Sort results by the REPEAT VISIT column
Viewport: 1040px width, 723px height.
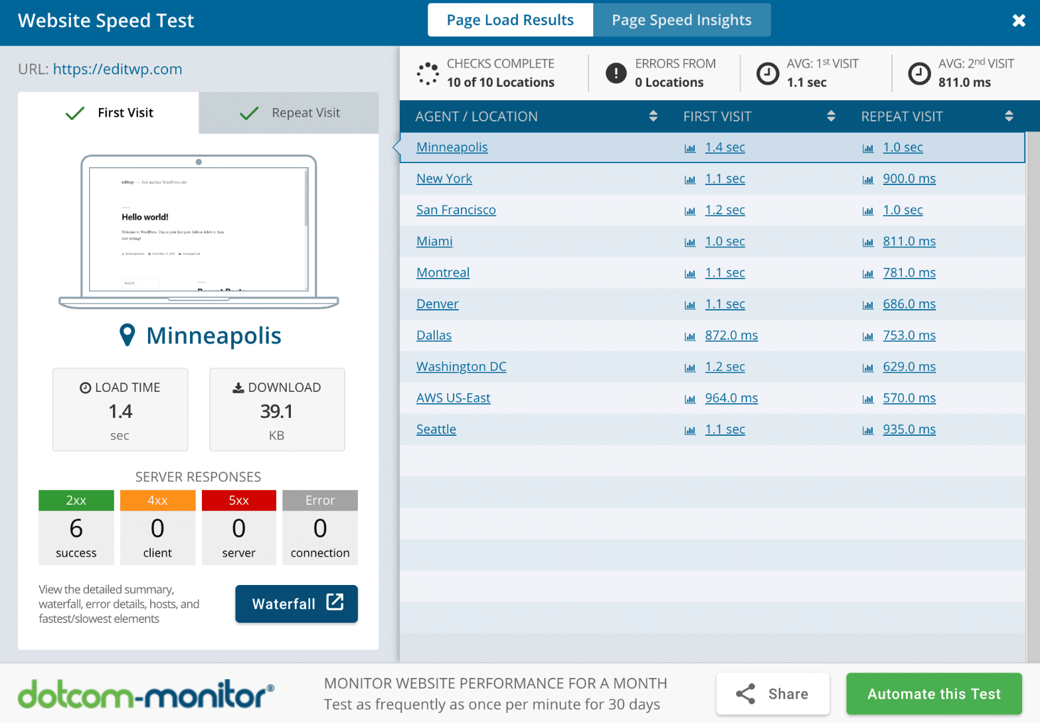pos(1009,116)
